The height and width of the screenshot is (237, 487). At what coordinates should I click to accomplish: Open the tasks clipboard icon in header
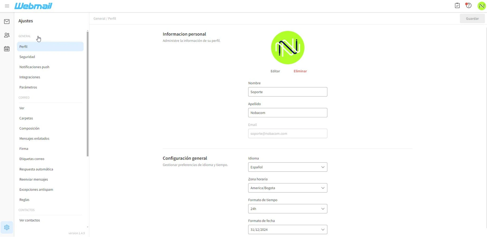click(457, 6)
